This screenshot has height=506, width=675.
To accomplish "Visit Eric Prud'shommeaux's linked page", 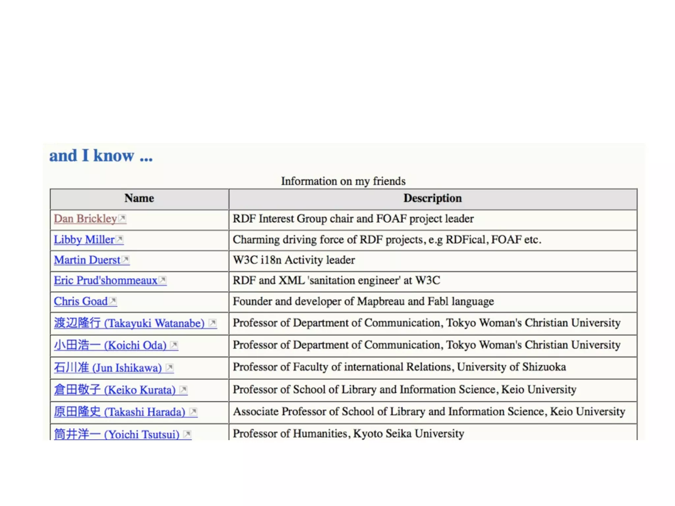I will (105, 280).
